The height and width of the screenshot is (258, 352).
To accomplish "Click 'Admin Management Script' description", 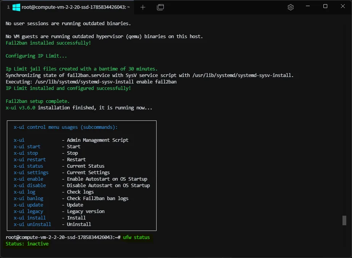I will click(x=98, y=140).
